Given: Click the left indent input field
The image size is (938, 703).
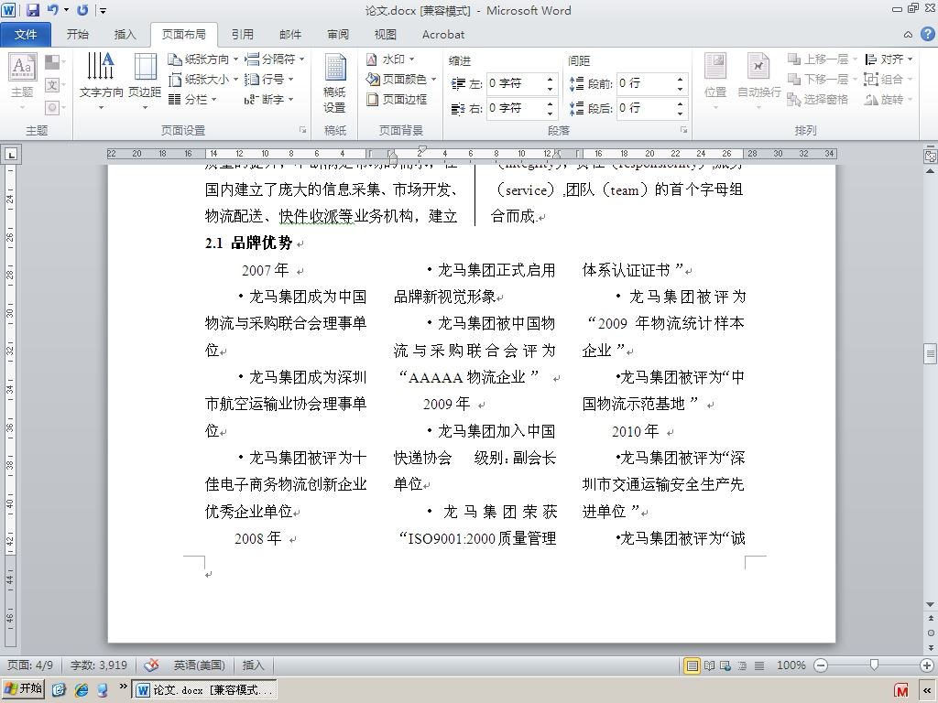Looking at the screenshot, I should click(515, 83).
